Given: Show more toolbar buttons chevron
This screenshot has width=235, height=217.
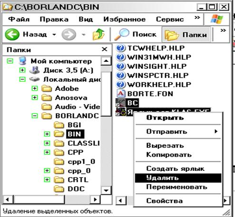Looking at the screenshot, I should [223, 30].
